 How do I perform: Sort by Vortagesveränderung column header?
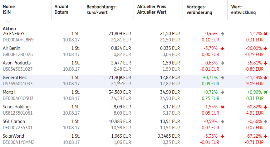(199, 9)
